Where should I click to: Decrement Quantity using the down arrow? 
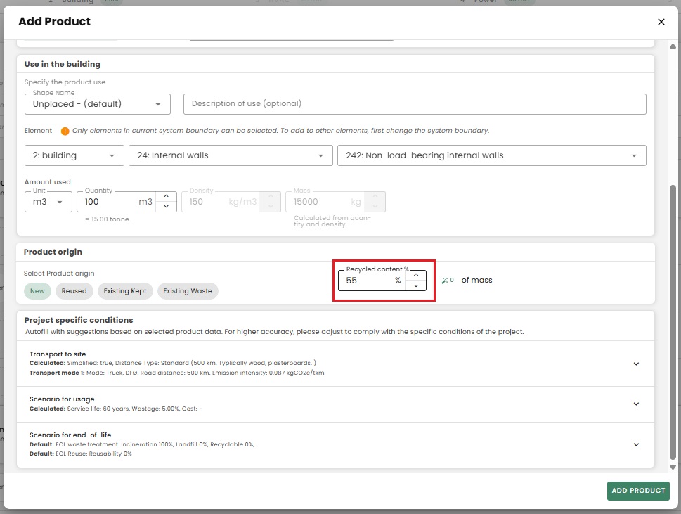(x=165, y=207)
